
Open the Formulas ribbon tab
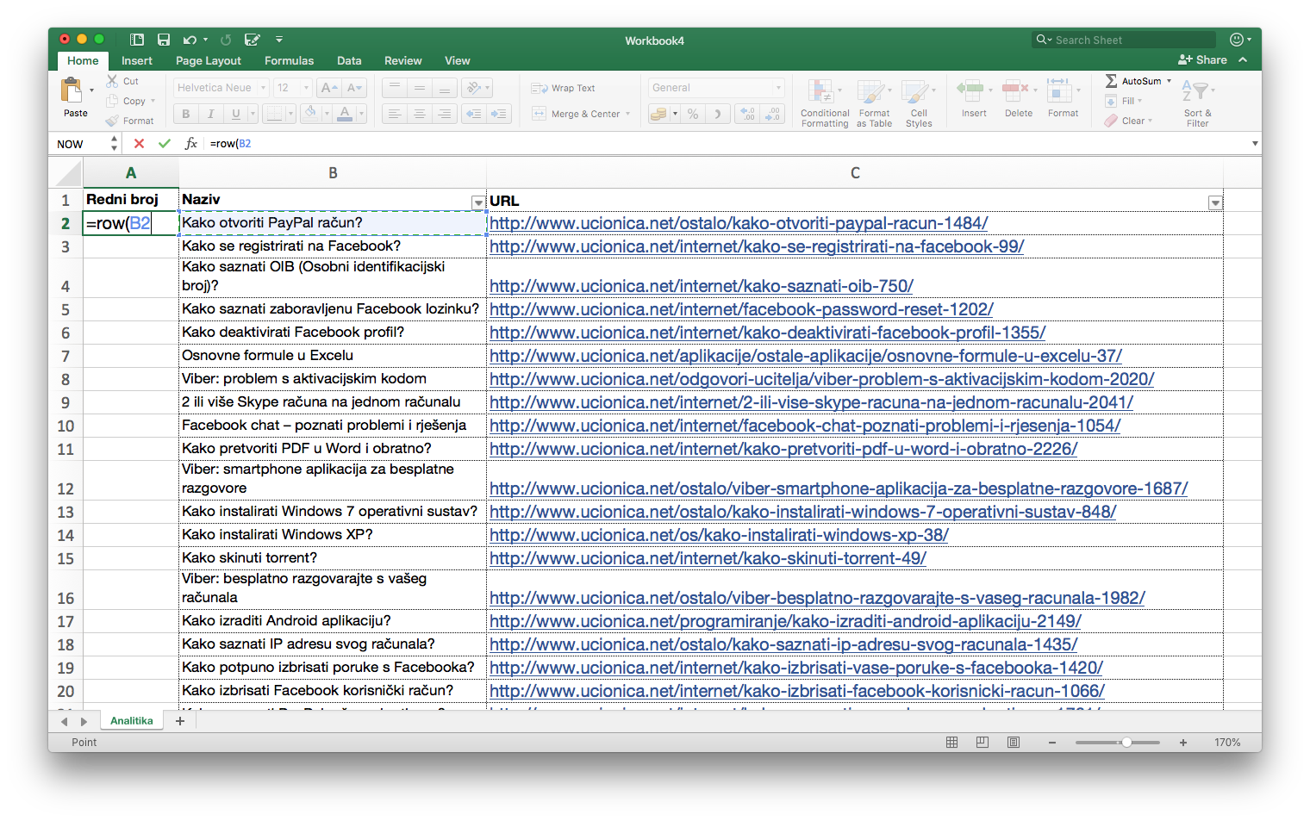[x=289, y=61]
